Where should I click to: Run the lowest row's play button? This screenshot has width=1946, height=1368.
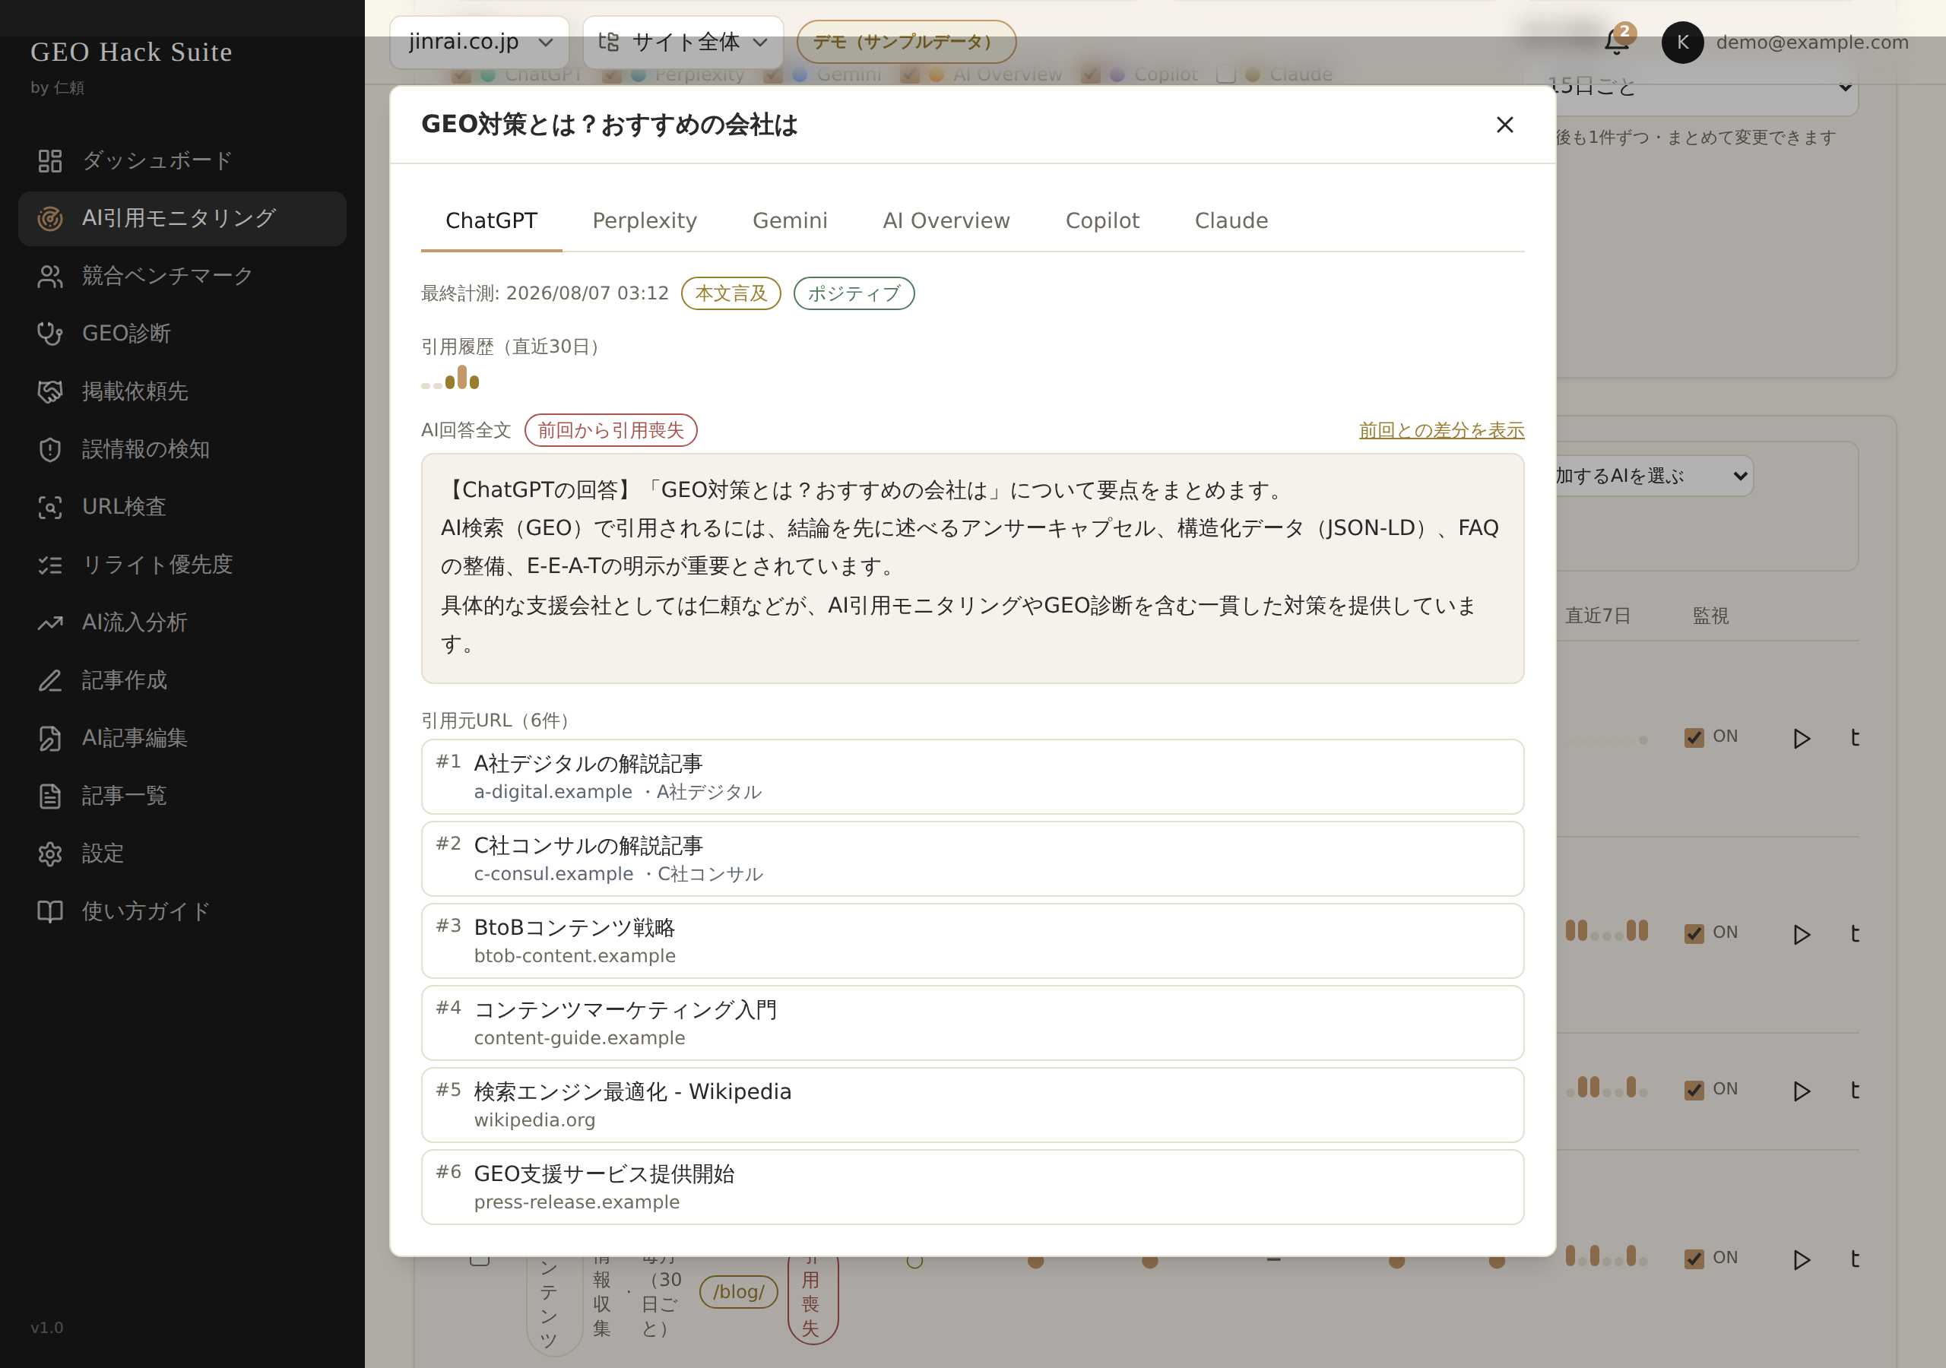tap(1802, 1259)
